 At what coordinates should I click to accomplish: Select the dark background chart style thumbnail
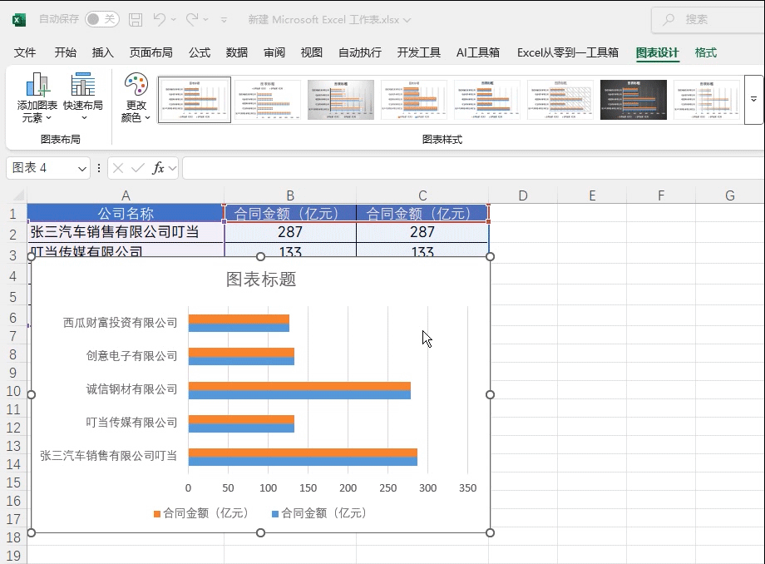[634, 100]
